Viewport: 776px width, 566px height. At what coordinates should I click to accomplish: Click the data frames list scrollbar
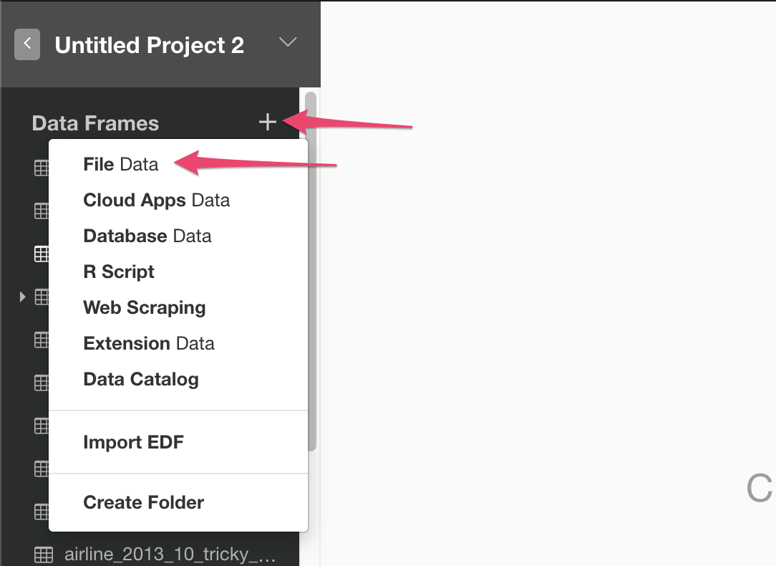pyautogui.click(x=311, y=272)
